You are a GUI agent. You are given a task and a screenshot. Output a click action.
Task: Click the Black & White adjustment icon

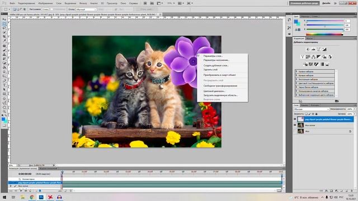click(x=319, y=57)
